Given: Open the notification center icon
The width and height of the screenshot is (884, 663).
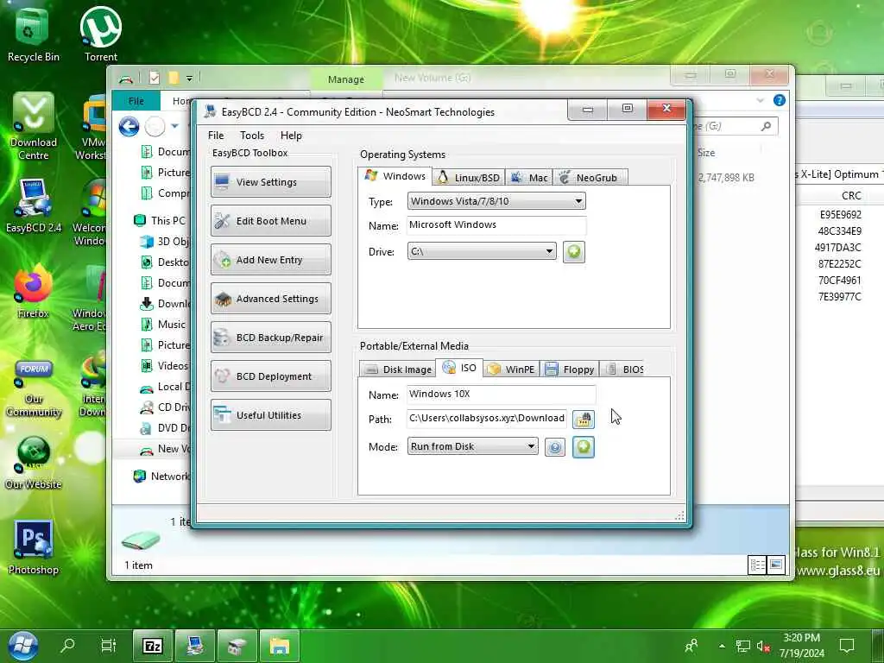Looking at the screenshot, I should (846, 646).
